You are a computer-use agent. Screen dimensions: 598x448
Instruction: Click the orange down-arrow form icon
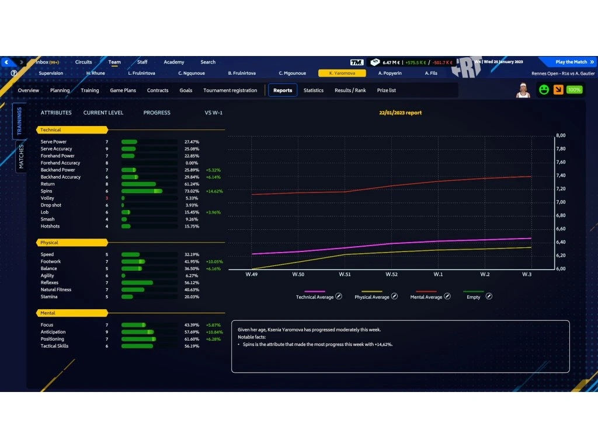[558, 90]
